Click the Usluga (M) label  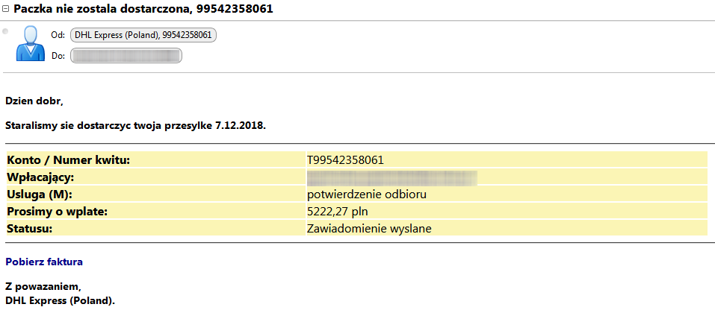point(40,194)
